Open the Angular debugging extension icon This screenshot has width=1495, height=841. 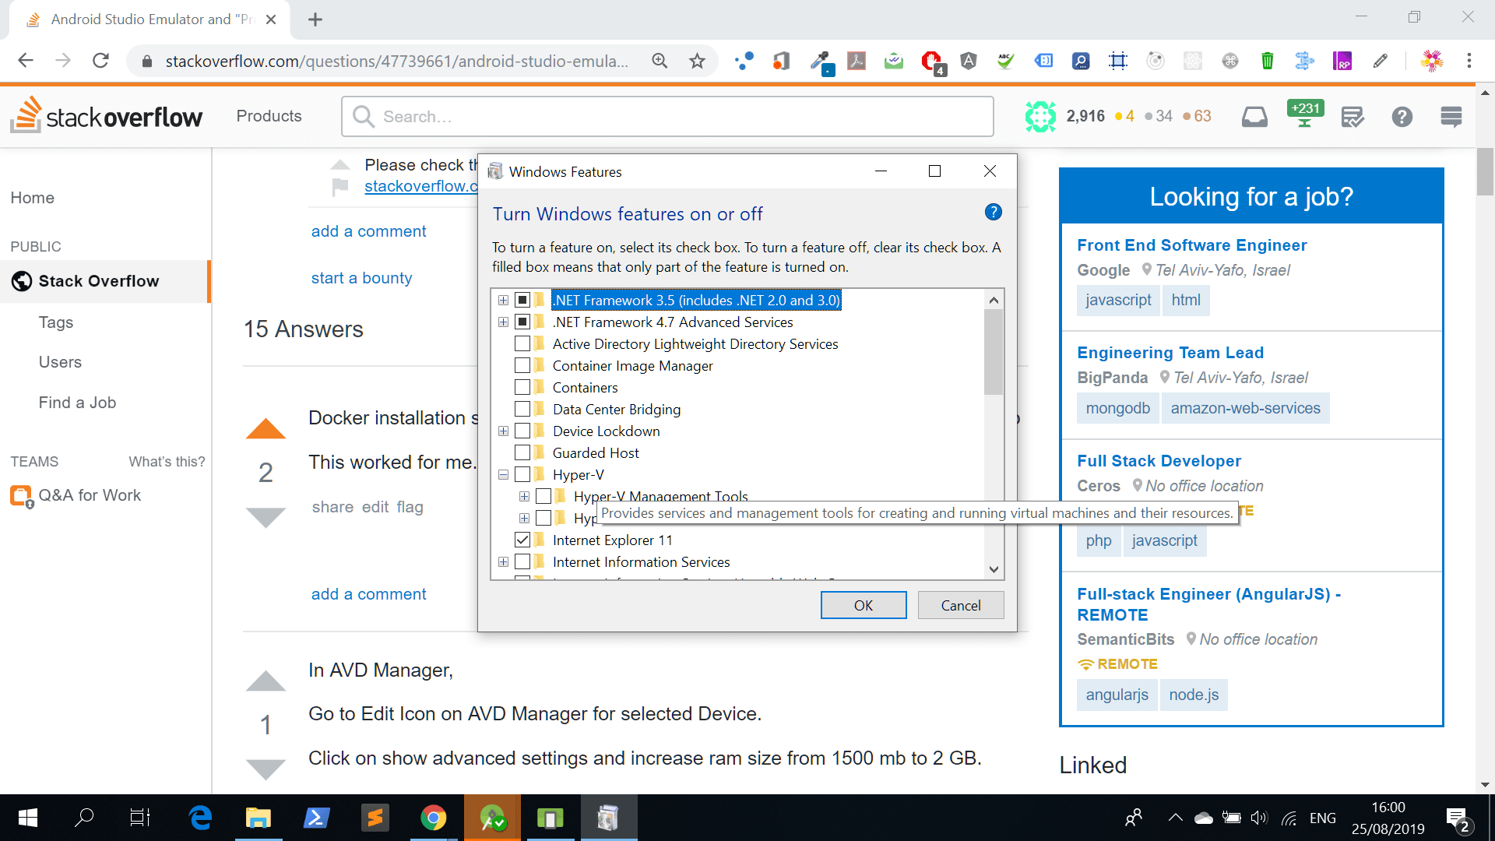969,61
